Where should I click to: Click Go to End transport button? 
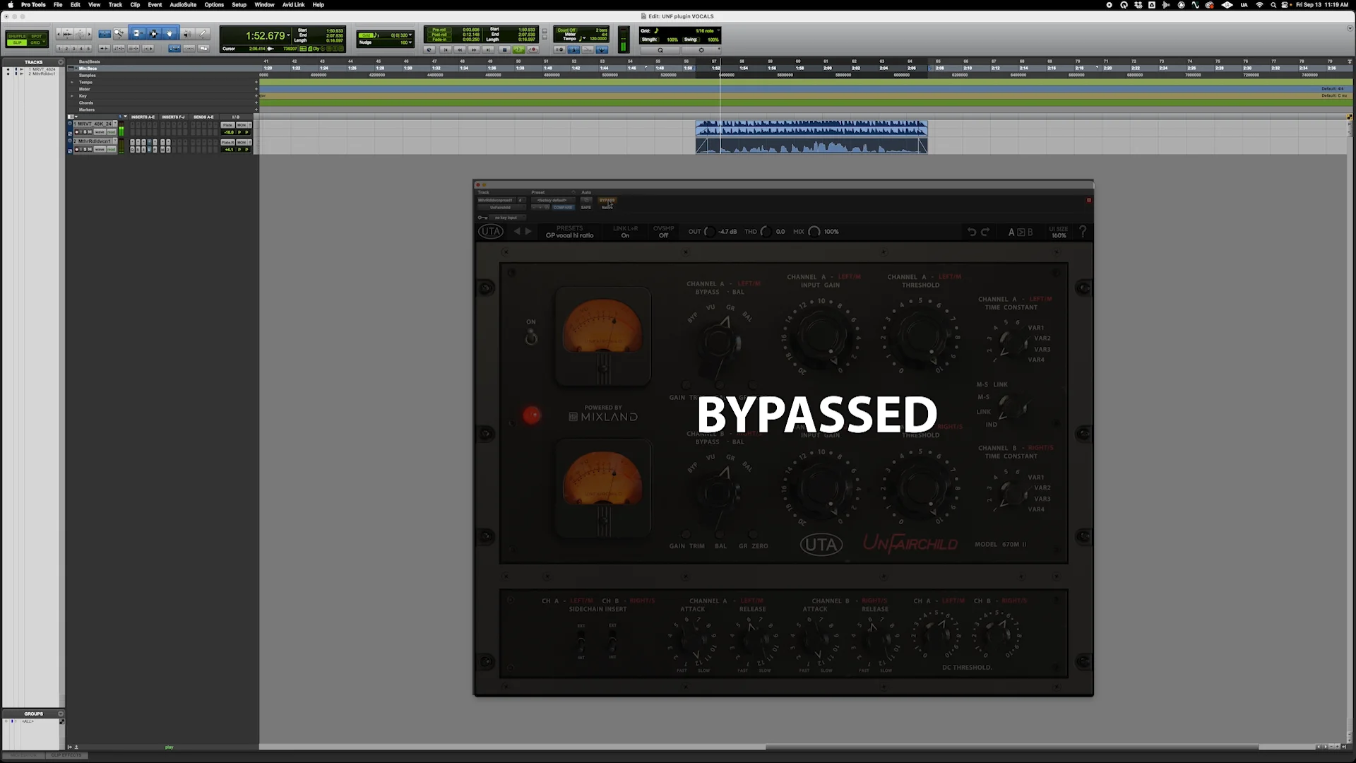pyautogui.click(x=488, y=49)
